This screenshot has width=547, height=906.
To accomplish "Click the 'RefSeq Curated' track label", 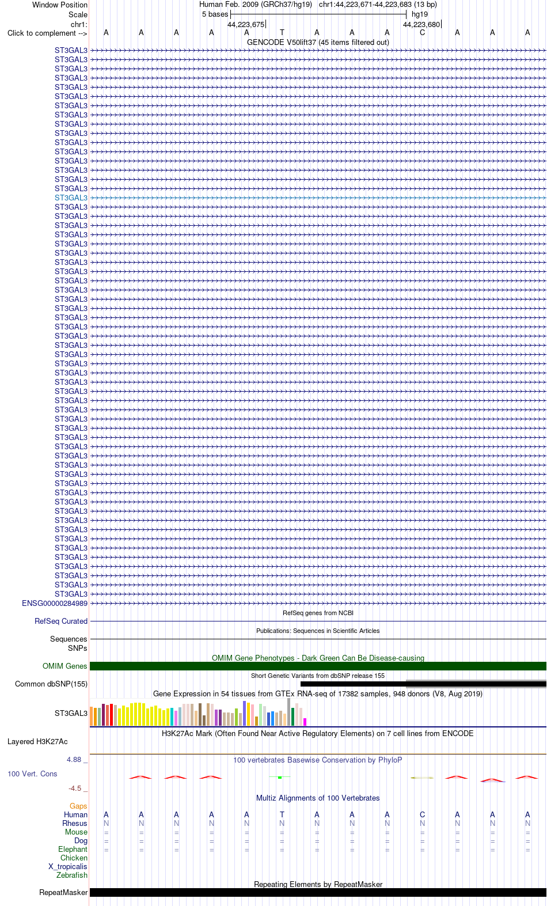I will [61, 621].
